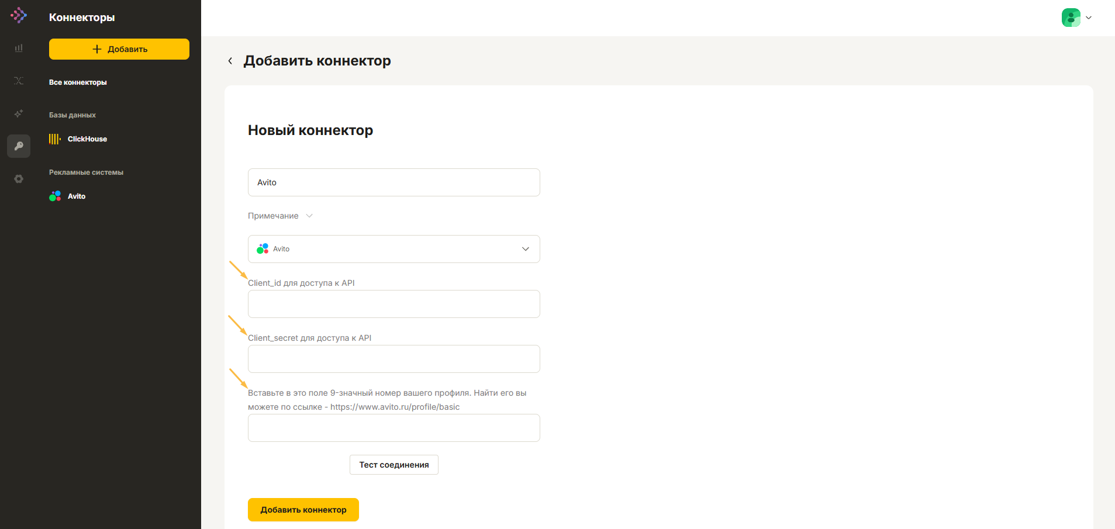Open the sparkles sidebar icon

pos(19,113)
